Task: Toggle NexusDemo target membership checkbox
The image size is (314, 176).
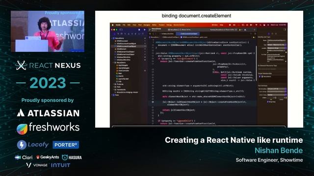Action: point(260,77)
